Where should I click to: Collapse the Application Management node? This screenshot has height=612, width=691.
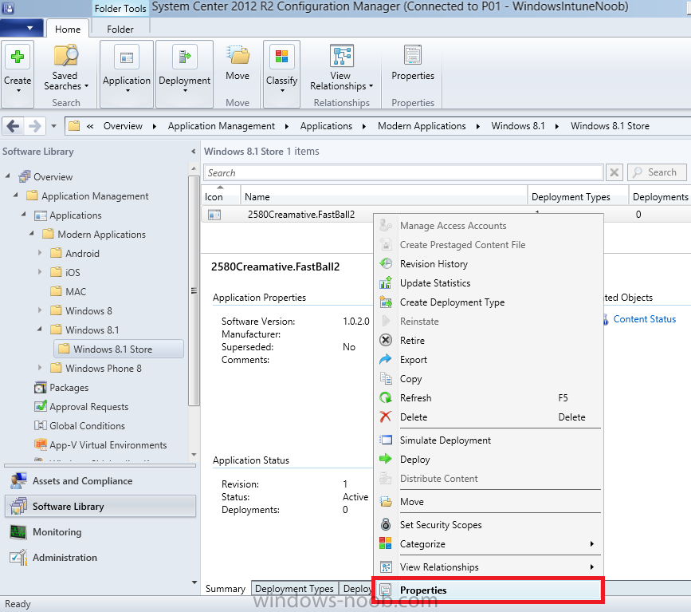[16, 195]
